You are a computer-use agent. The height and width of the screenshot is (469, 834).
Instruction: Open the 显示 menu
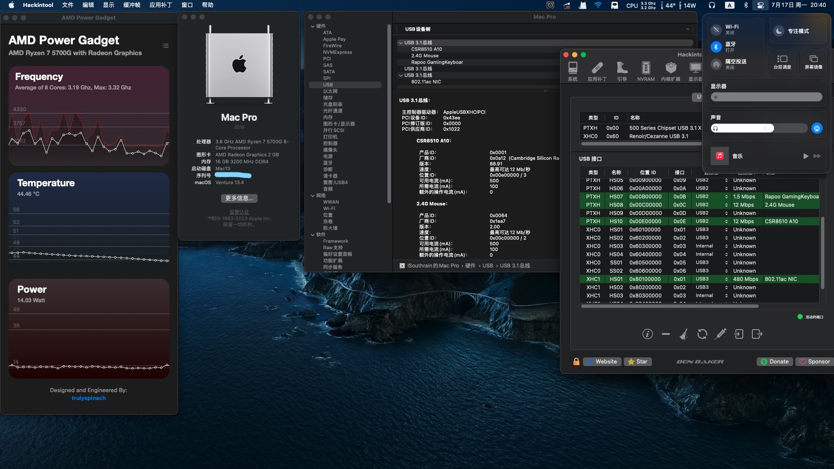[x=109, y=5]
